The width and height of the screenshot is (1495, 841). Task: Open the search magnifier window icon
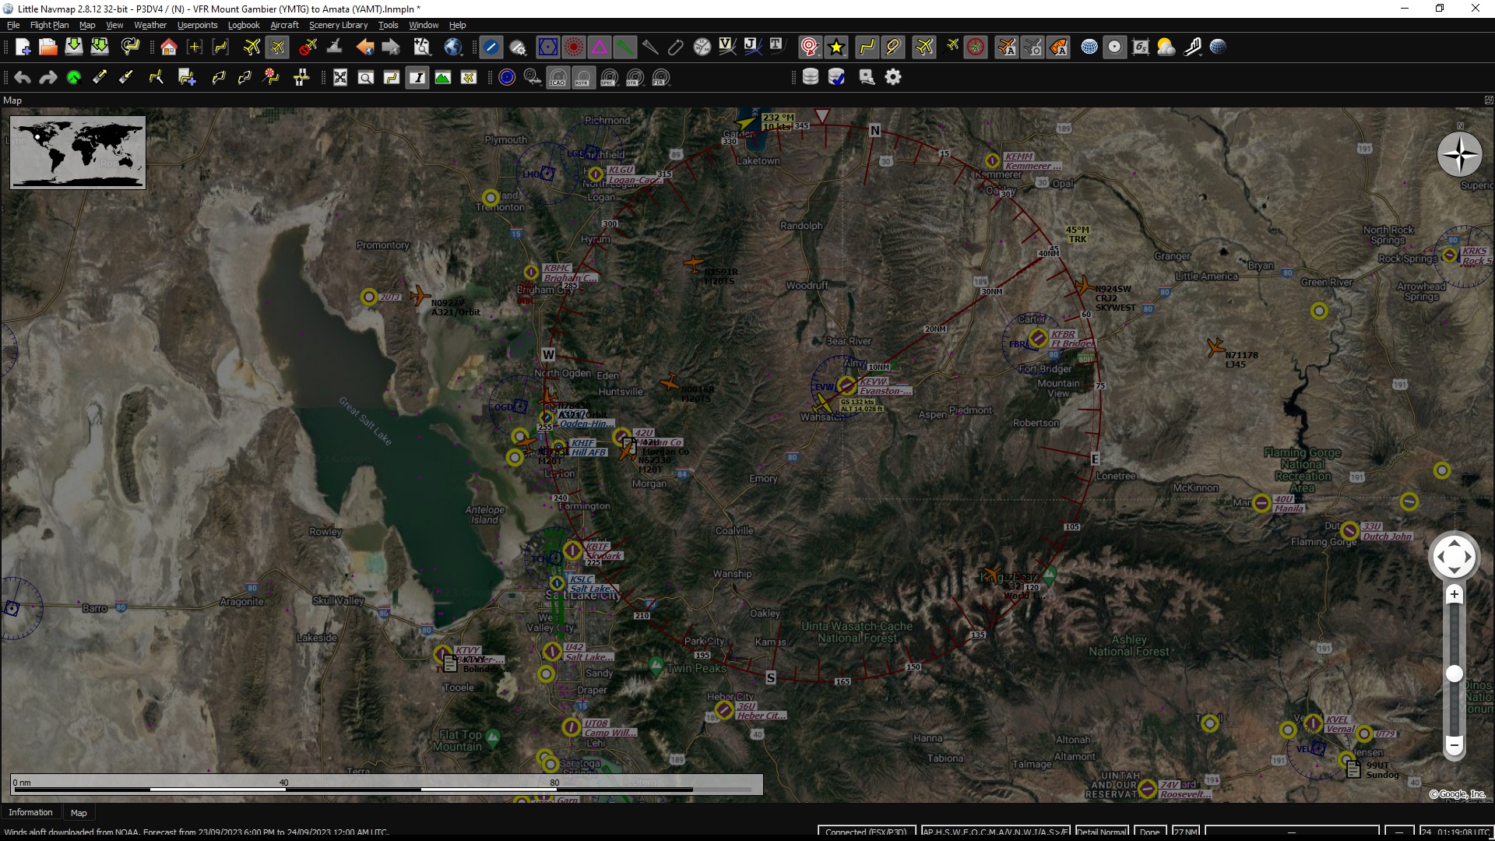(366, 78)
